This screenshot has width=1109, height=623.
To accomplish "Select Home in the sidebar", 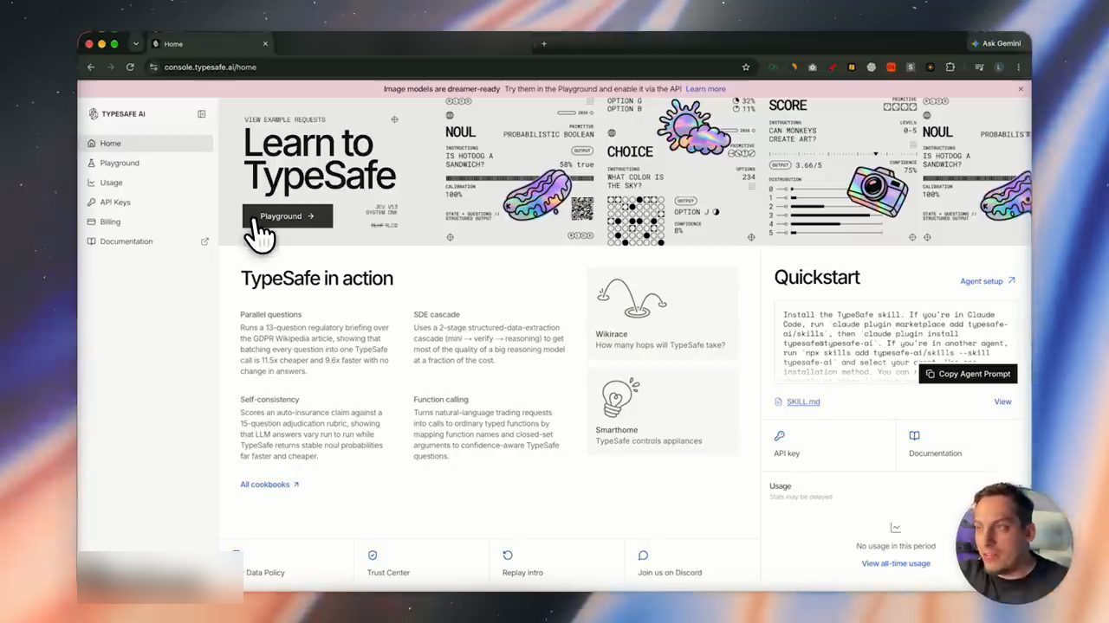I will click(x=149, y=143).
